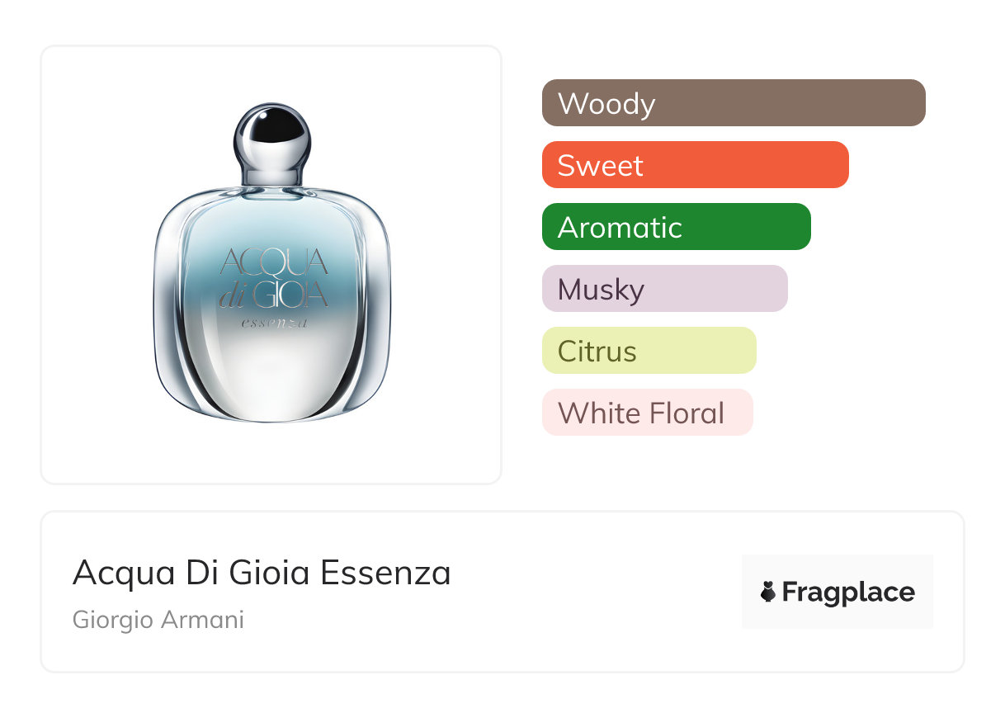The width and height of the screenshot is (1005, 713).
Task: Click the 'di GIOIA' lettering on bottle
Action: click(x=273, y=296)
